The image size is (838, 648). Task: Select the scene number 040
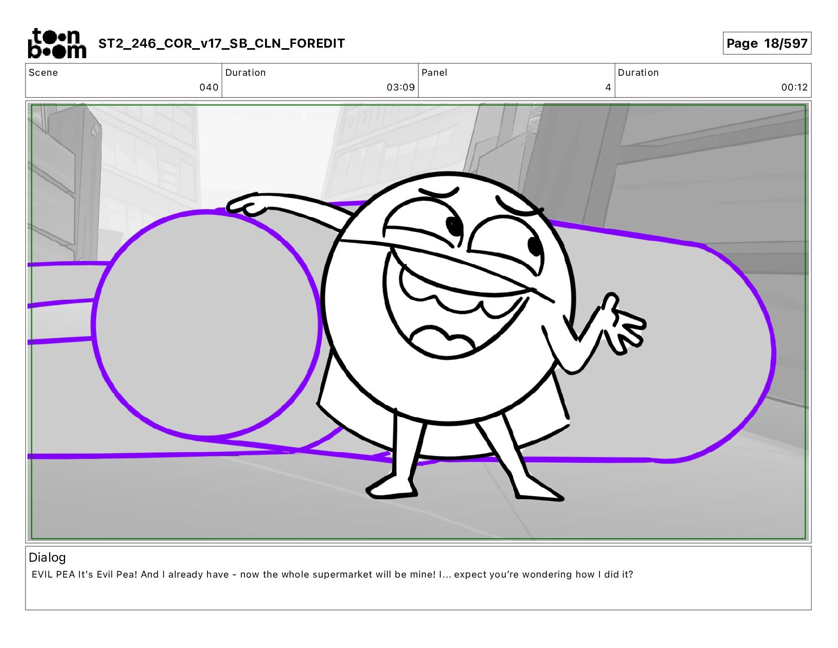click(209, 87)
